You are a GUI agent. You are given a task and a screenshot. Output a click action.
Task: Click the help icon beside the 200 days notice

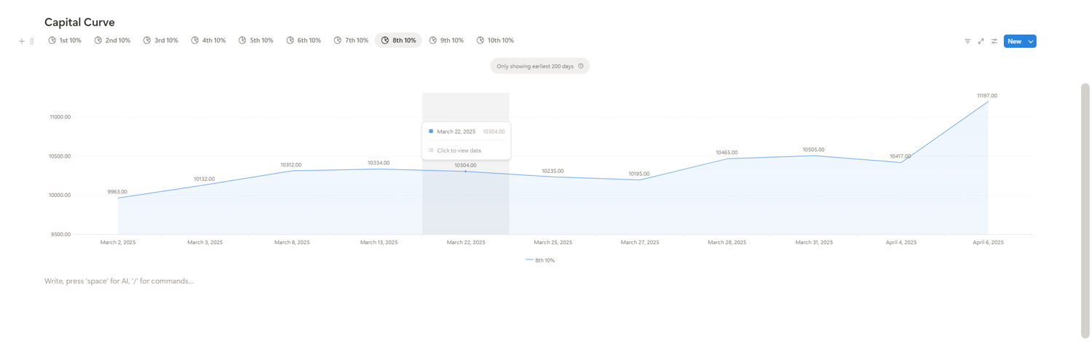click(581, 66)
